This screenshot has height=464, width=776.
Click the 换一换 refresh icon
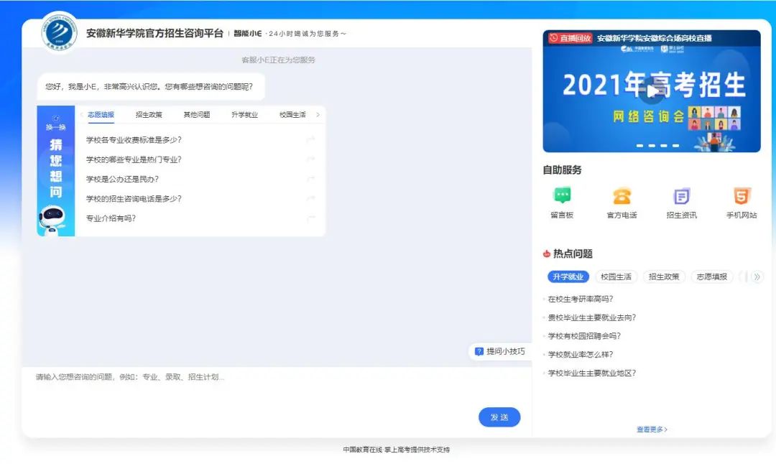click(x=56, y=119)
